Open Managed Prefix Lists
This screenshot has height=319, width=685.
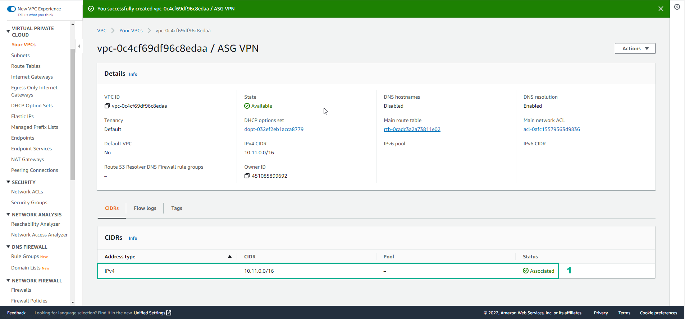[35, 127]
